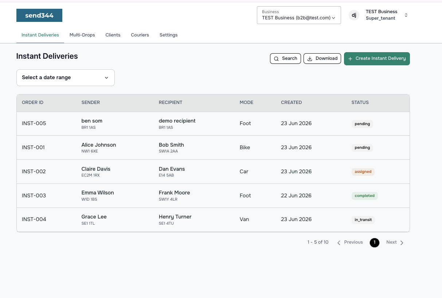Viewport: 442px width, 298px height.
Task: Click the Instant Deliveries page heading
Action: pyautogui.click(x=47, y=56)
